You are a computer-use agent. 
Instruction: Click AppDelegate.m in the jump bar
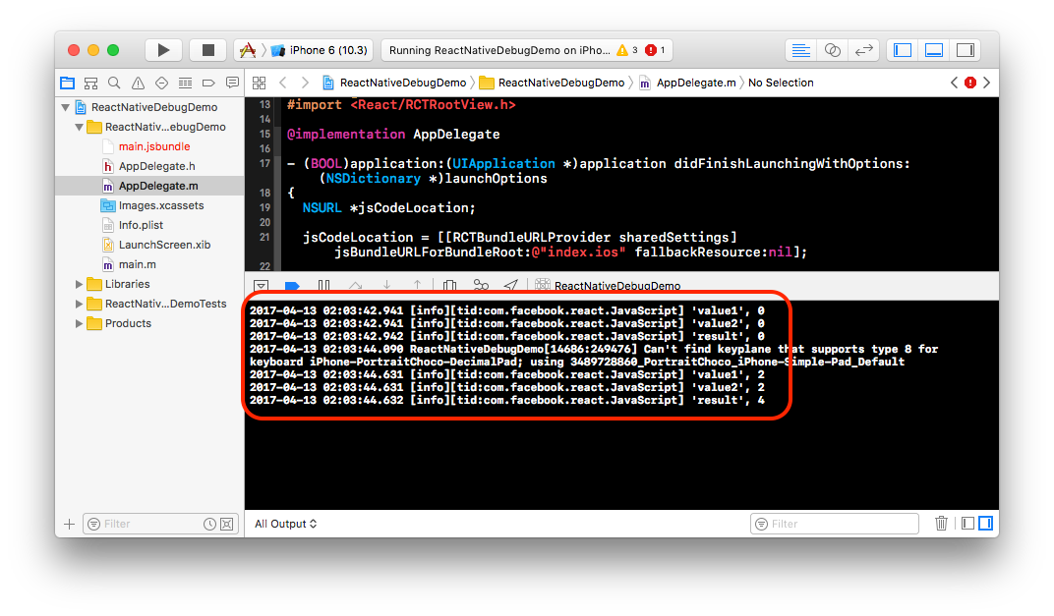687,84
